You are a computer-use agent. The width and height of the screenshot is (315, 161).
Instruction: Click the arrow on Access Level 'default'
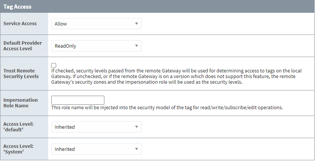pyautogui.click(x=136, y=127)
